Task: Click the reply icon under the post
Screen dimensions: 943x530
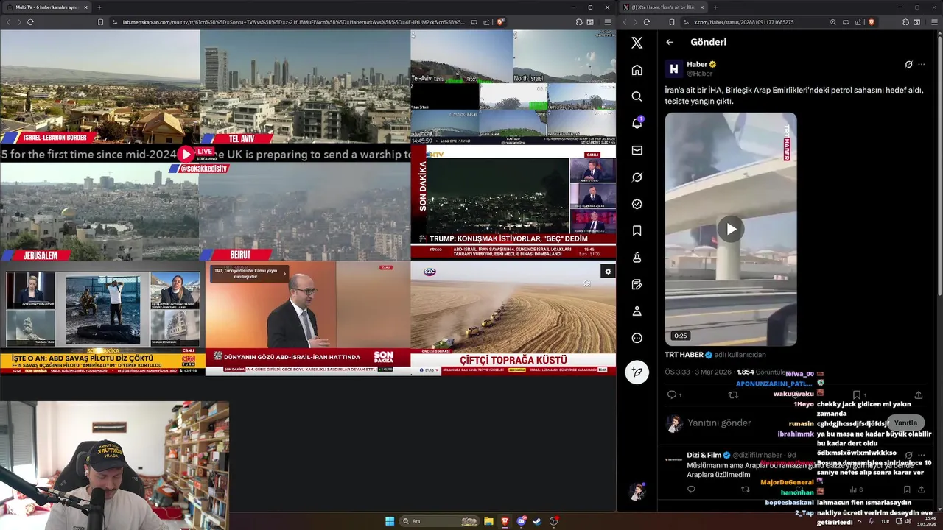Action: click(672, 395)
